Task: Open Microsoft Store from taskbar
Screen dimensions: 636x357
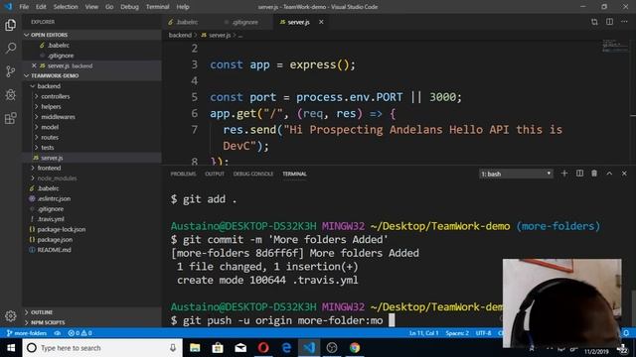Action: click(218, 348)
